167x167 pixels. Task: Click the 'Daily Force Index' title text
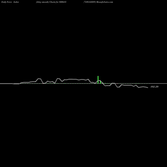click(x=10, y=2)
